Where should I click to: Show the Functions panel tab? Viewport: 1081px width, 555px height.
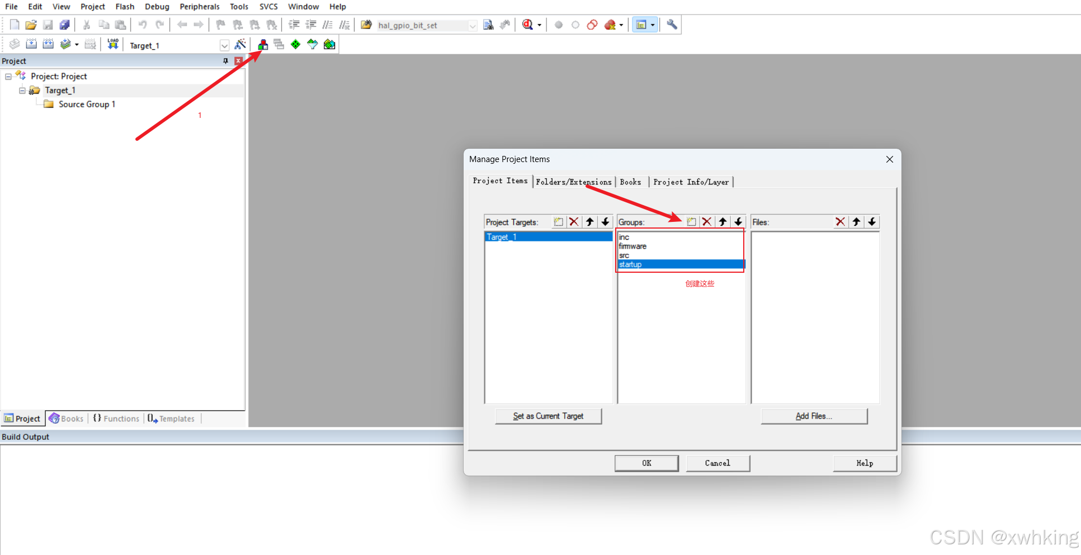[116, 419]
